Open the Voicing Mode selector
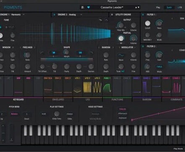Screen dimensions: 185x152 (95, 114)
